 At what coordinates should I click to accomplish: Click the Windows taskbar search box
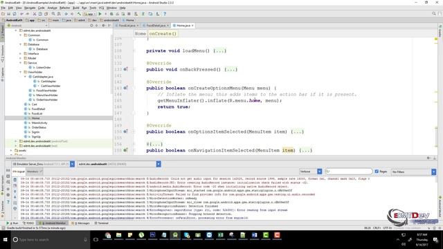tap(51, 239)
